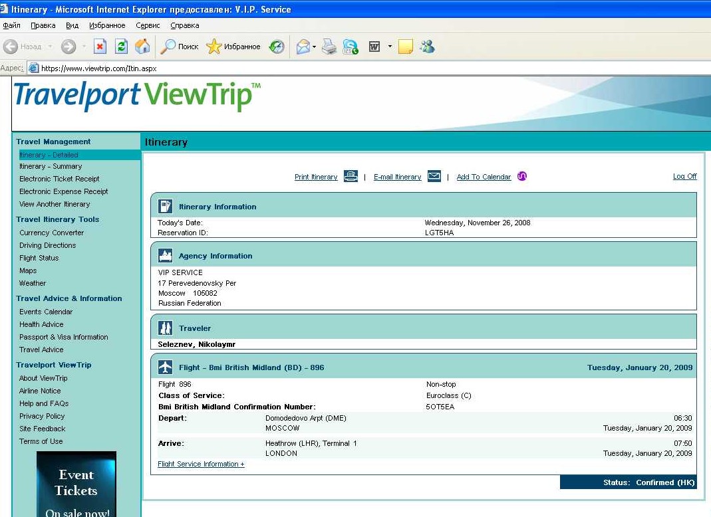
Task: Open Airline Notice link
Action: pyautogui.click(x=40, y=391)
